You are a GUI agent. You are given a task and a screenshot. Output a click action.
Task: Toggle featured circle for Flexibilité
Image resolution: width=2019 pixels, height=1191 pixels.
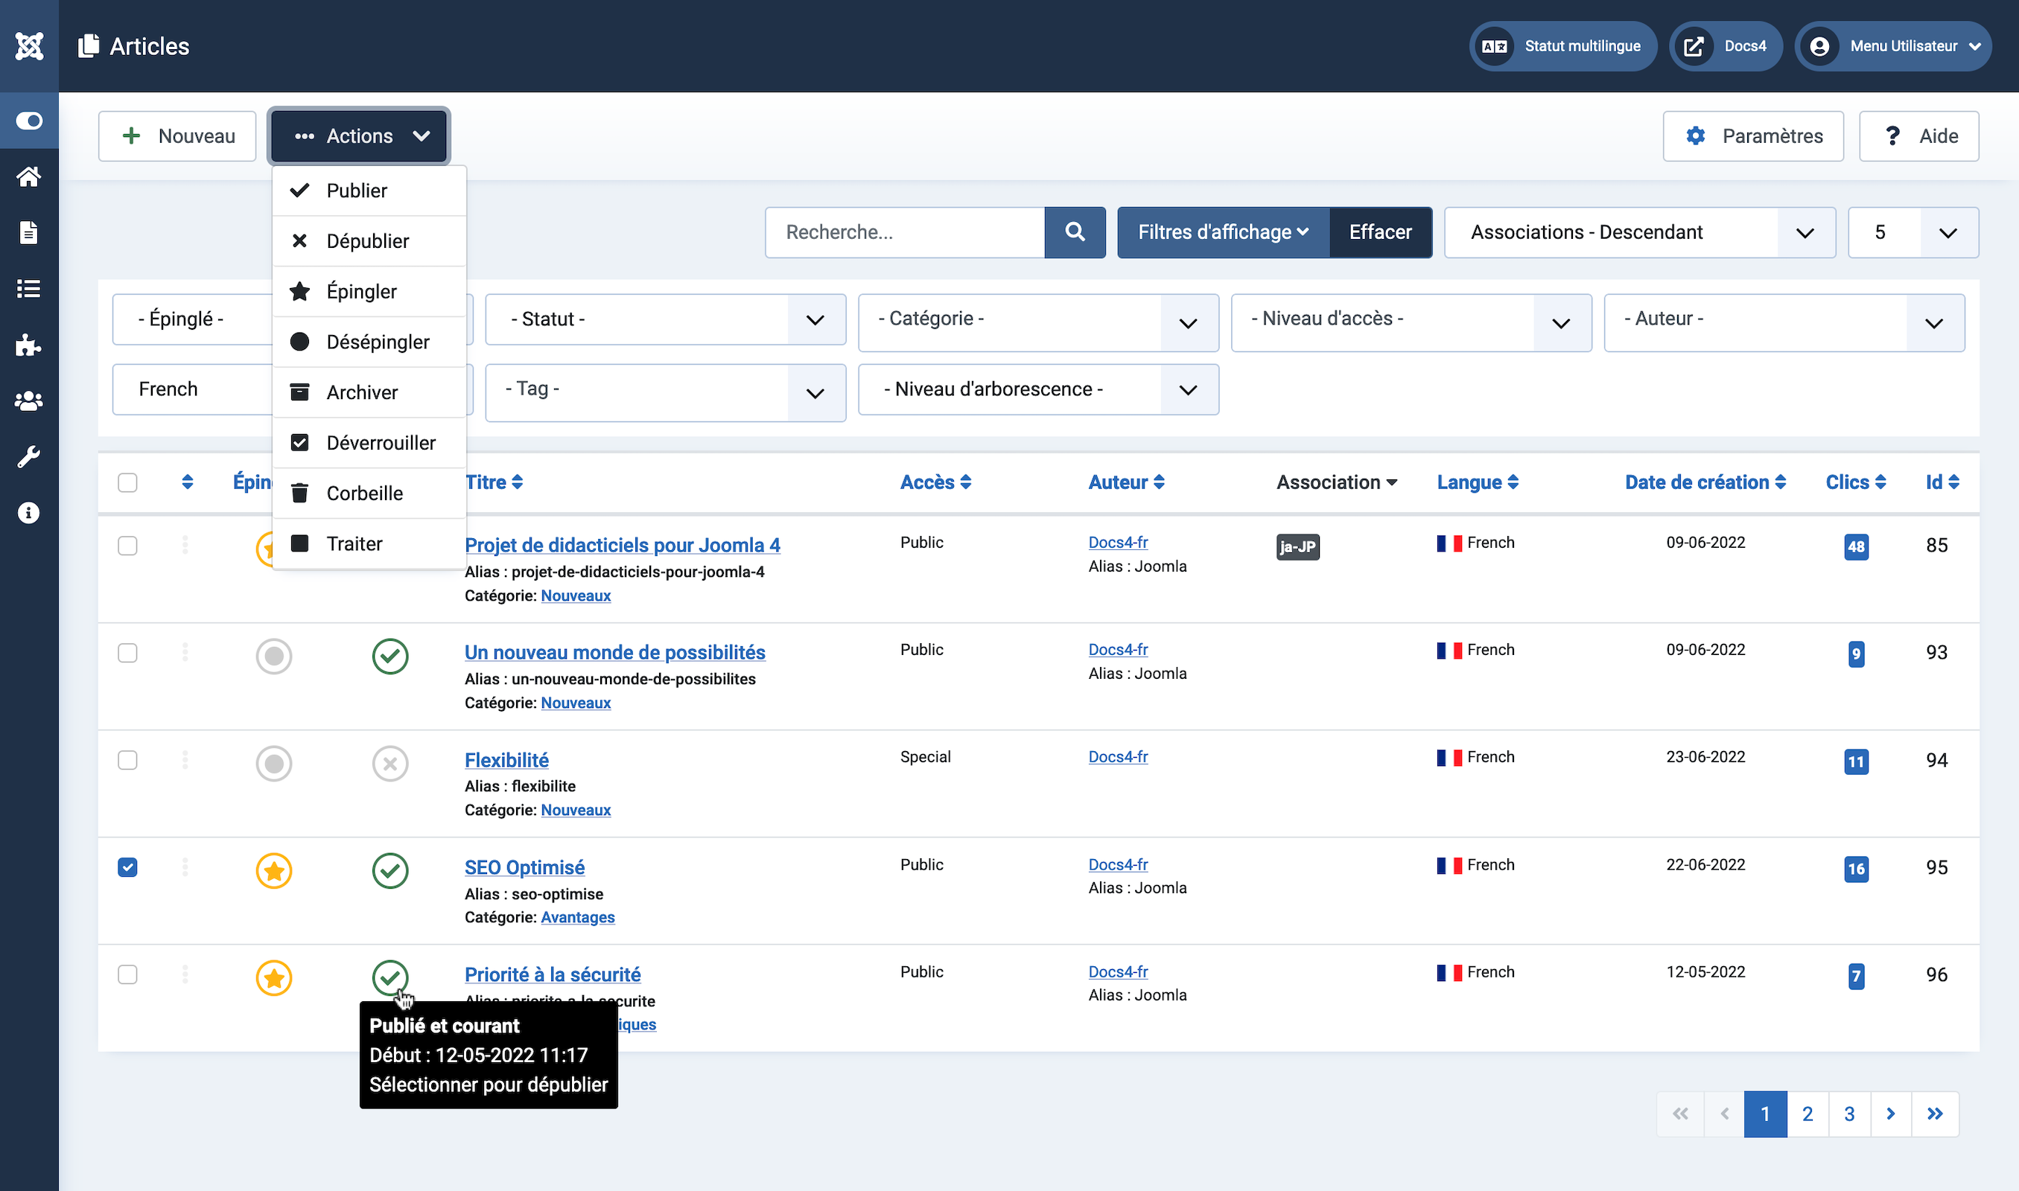tap(274, 763)
